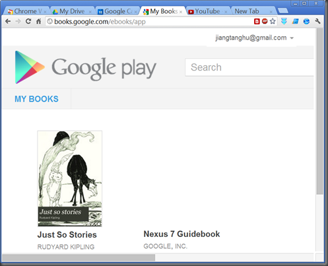Close the My Books tab
Viewport: 328px width, 266px height.
point(181,12)
